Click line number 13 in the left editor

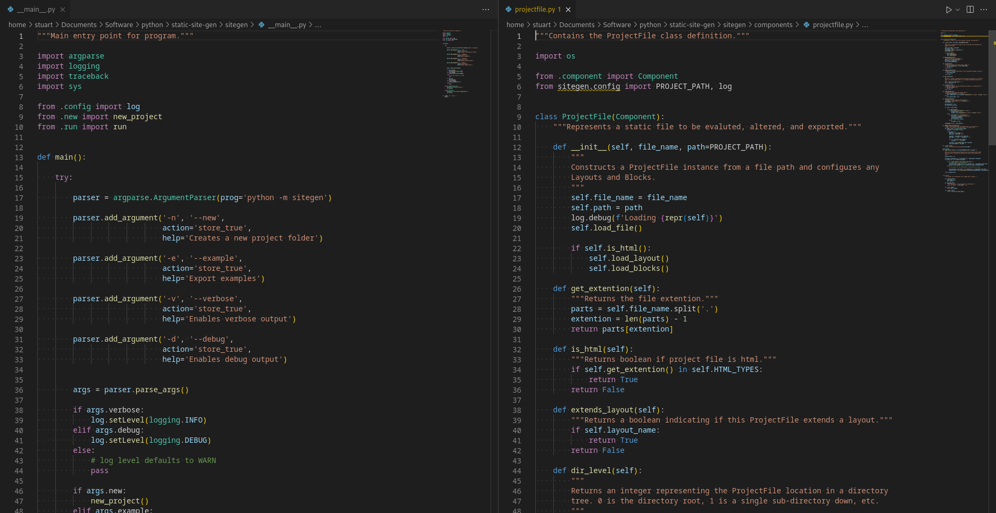[19, 158]
